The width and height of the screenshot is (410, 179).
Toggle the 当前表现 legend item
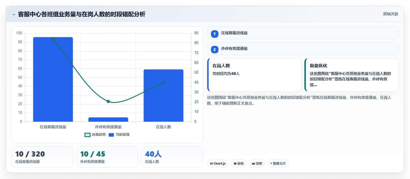(x=119, y=135)
